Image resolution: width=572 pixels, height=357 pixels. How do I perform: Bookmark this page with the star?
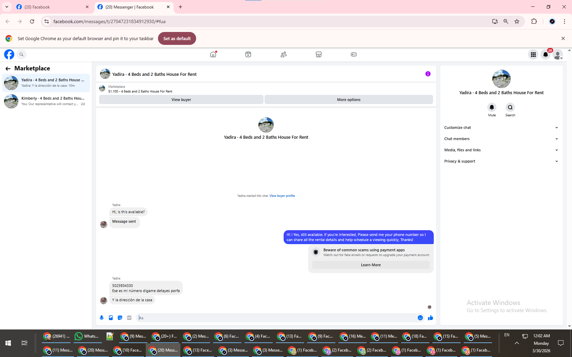[x=517, y=21]
